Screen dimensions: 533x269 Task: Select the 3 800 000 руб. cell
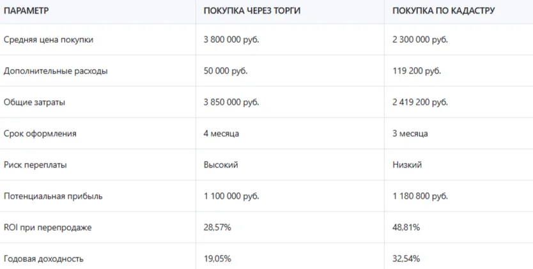click(x=231, y=40)
